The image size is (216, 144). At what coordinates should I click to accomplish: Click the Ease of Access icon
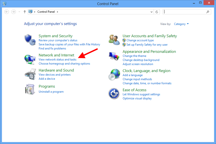(x=114, y=93)
